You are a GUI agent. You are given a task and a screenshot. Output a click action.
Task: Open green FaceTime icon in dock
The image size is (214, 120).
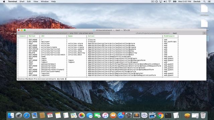click(97, 116)
